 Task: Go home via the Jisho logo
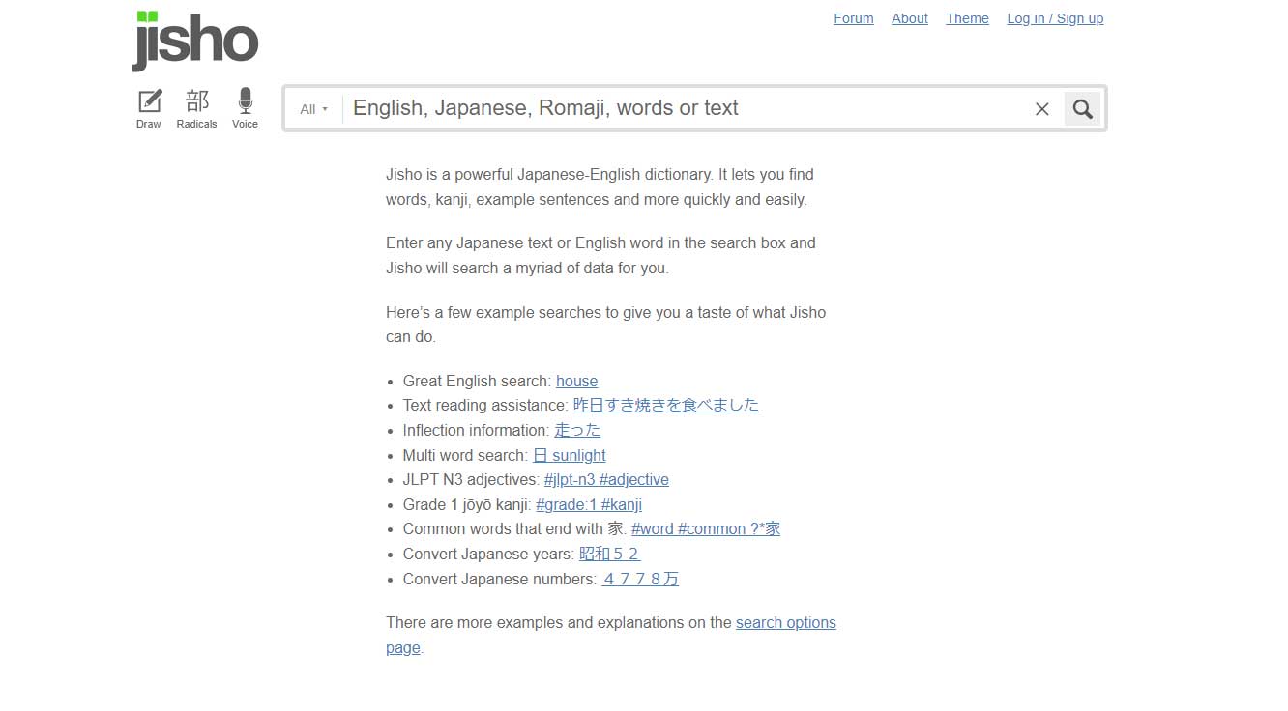[x=195, y=41]
